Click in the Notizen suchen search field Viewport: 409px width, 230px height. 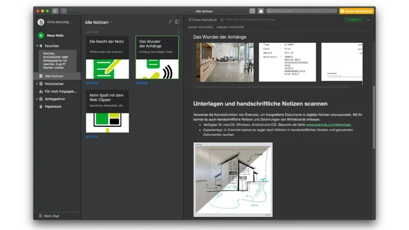pos(303,11)
